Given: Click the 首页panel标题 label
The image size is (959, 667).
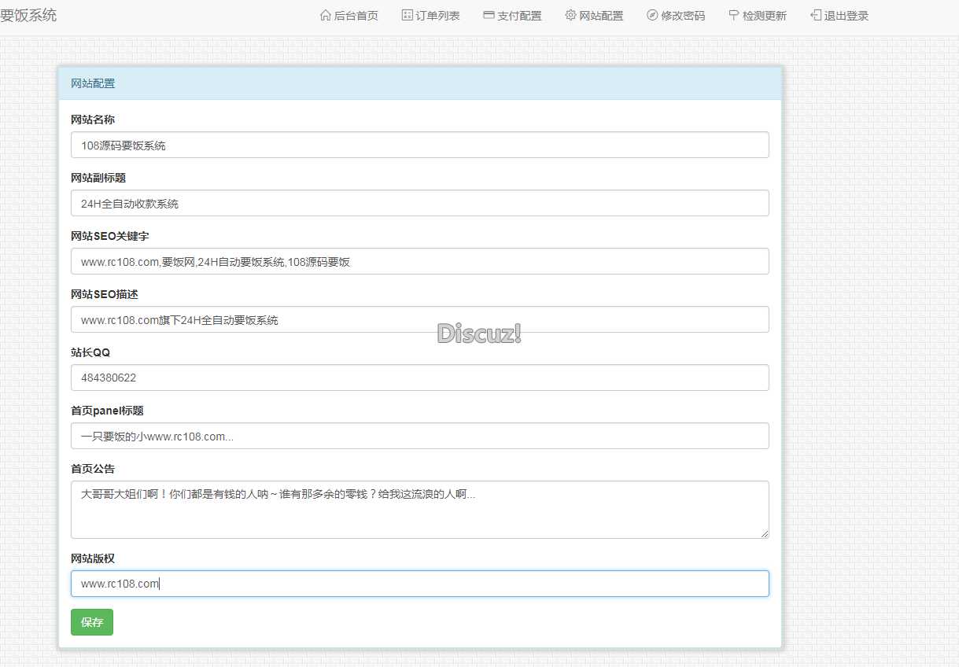Looking at the screenshot, I should [107, 411].
